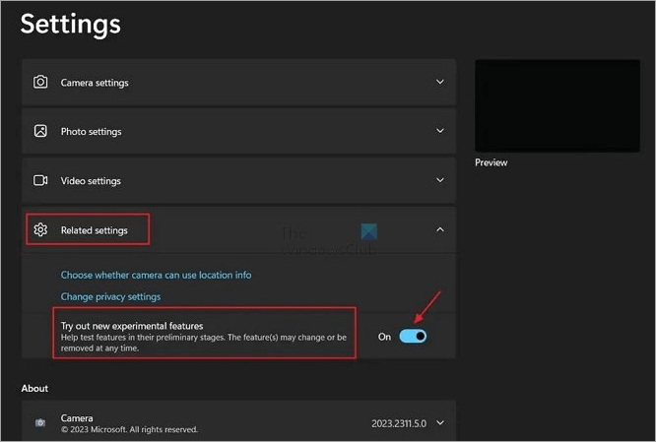
Task: Click the On label beside the toggle
Action: 384,337
